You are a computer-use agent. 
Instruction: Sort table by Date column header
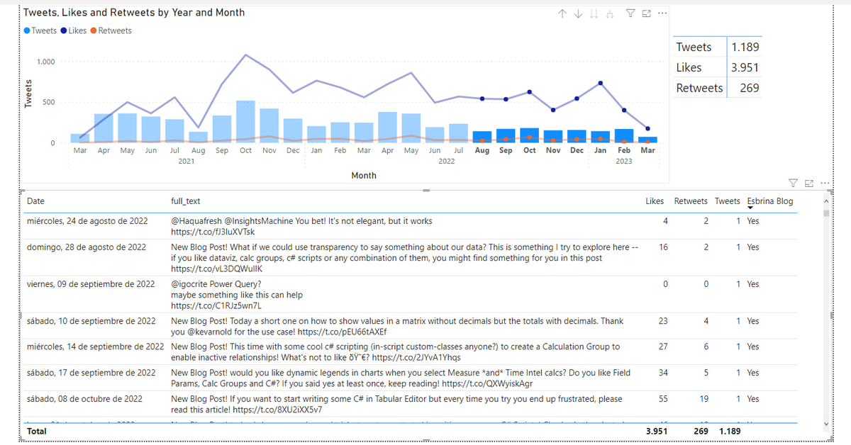(x=35, y=201)
